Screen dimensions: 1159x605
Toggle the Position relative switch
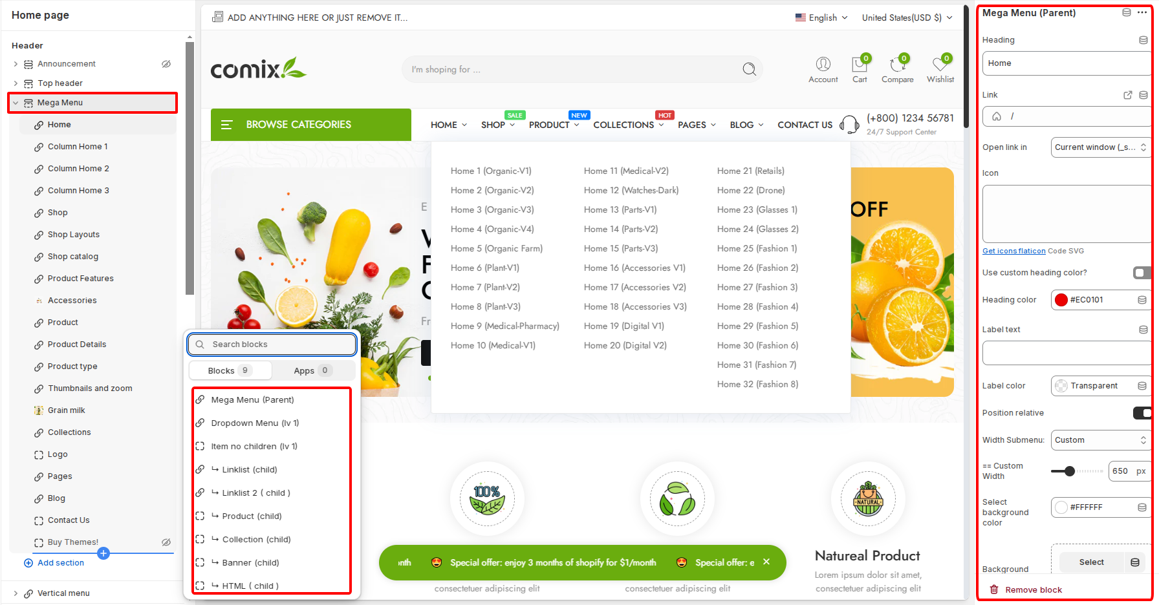click(1142, 413)
